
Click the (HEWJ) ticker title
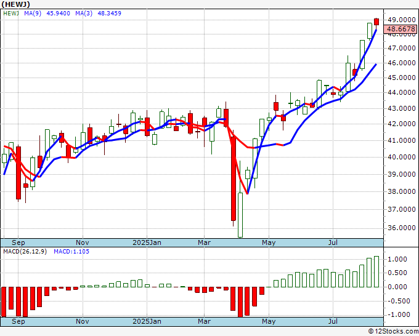point(16,4)
